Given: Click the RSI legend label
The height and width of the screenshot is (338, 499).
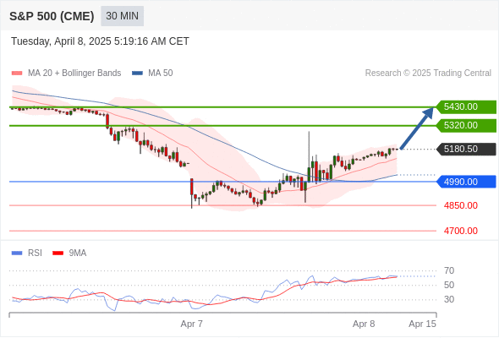Looking at the screenshot, I should coord(35,253).
